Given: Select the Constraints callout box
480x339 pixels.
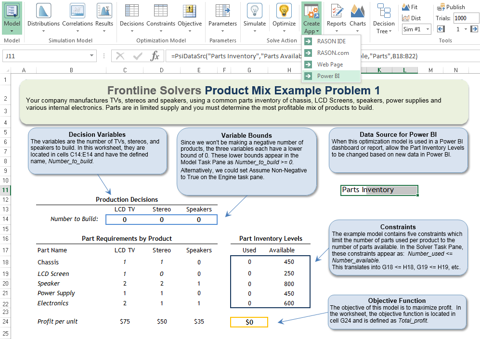Looking at the screenshot, I should pos(398,248).
